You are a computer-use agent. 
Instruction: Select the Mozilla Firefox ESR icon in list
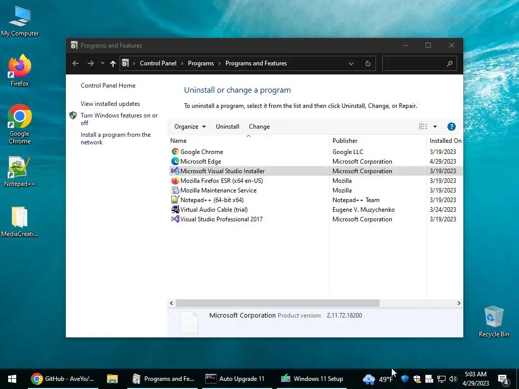[175, 181]
